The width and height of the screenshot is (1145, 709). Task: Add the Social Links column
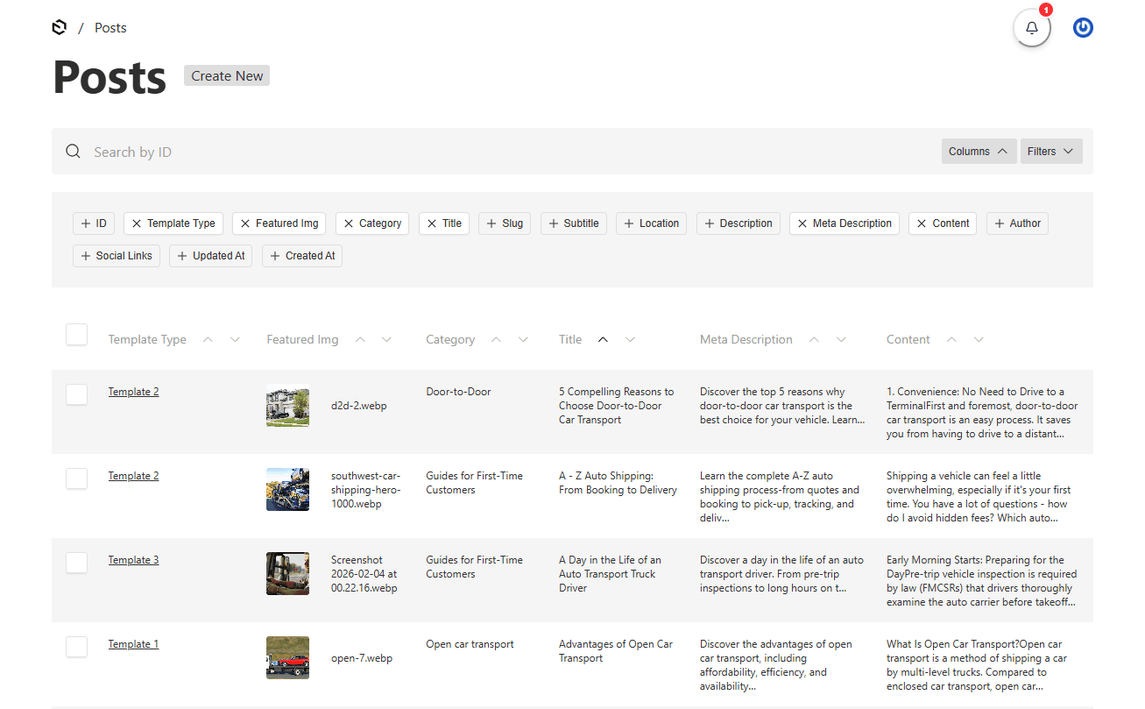117,256
